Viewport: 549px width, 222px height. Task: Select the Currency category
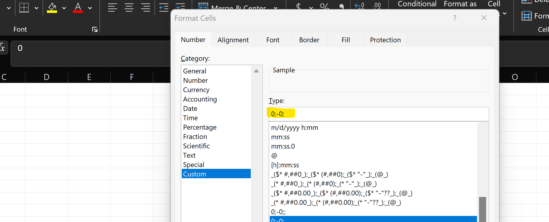click(216, 90)
